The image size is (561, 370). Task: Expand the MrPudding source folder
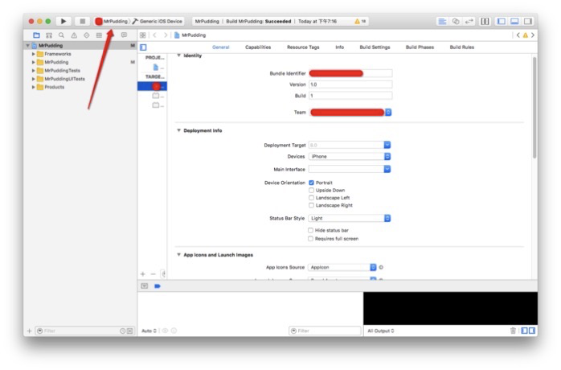point(33,62)
